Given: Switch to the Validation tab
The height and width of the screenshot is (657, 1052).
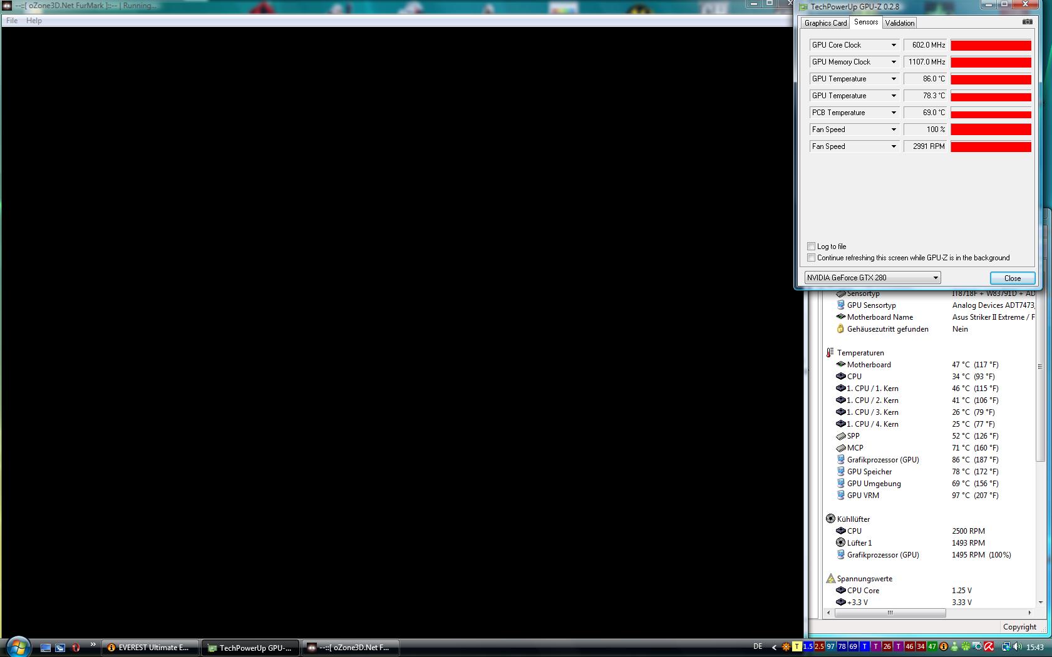Looking at the screenshot, I should click(900, 23).
